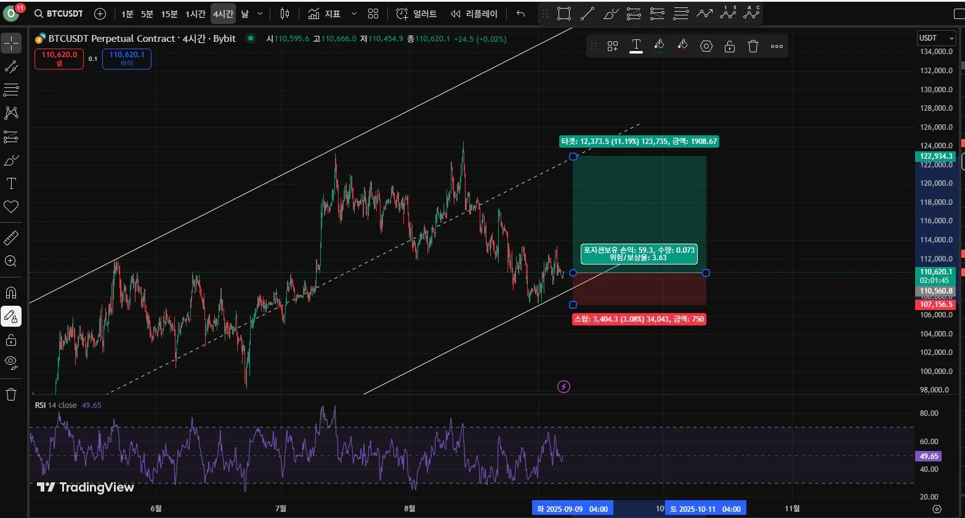Viewport: 965px width, 518px height.
Task: Open the Fibonacci retracement tools
Action: (x=11, y=90)
